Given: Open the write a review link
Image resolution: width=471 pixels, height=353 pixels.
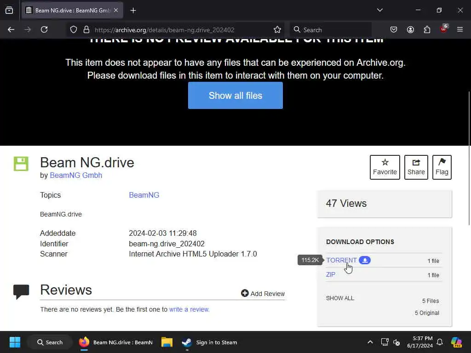Looking at the screenshot, I should click(189, 309).
